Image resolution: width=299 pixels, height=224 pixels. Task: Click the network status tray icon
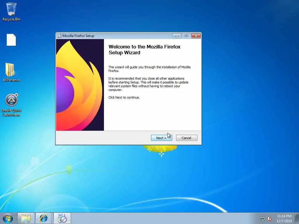pos(263,219)
